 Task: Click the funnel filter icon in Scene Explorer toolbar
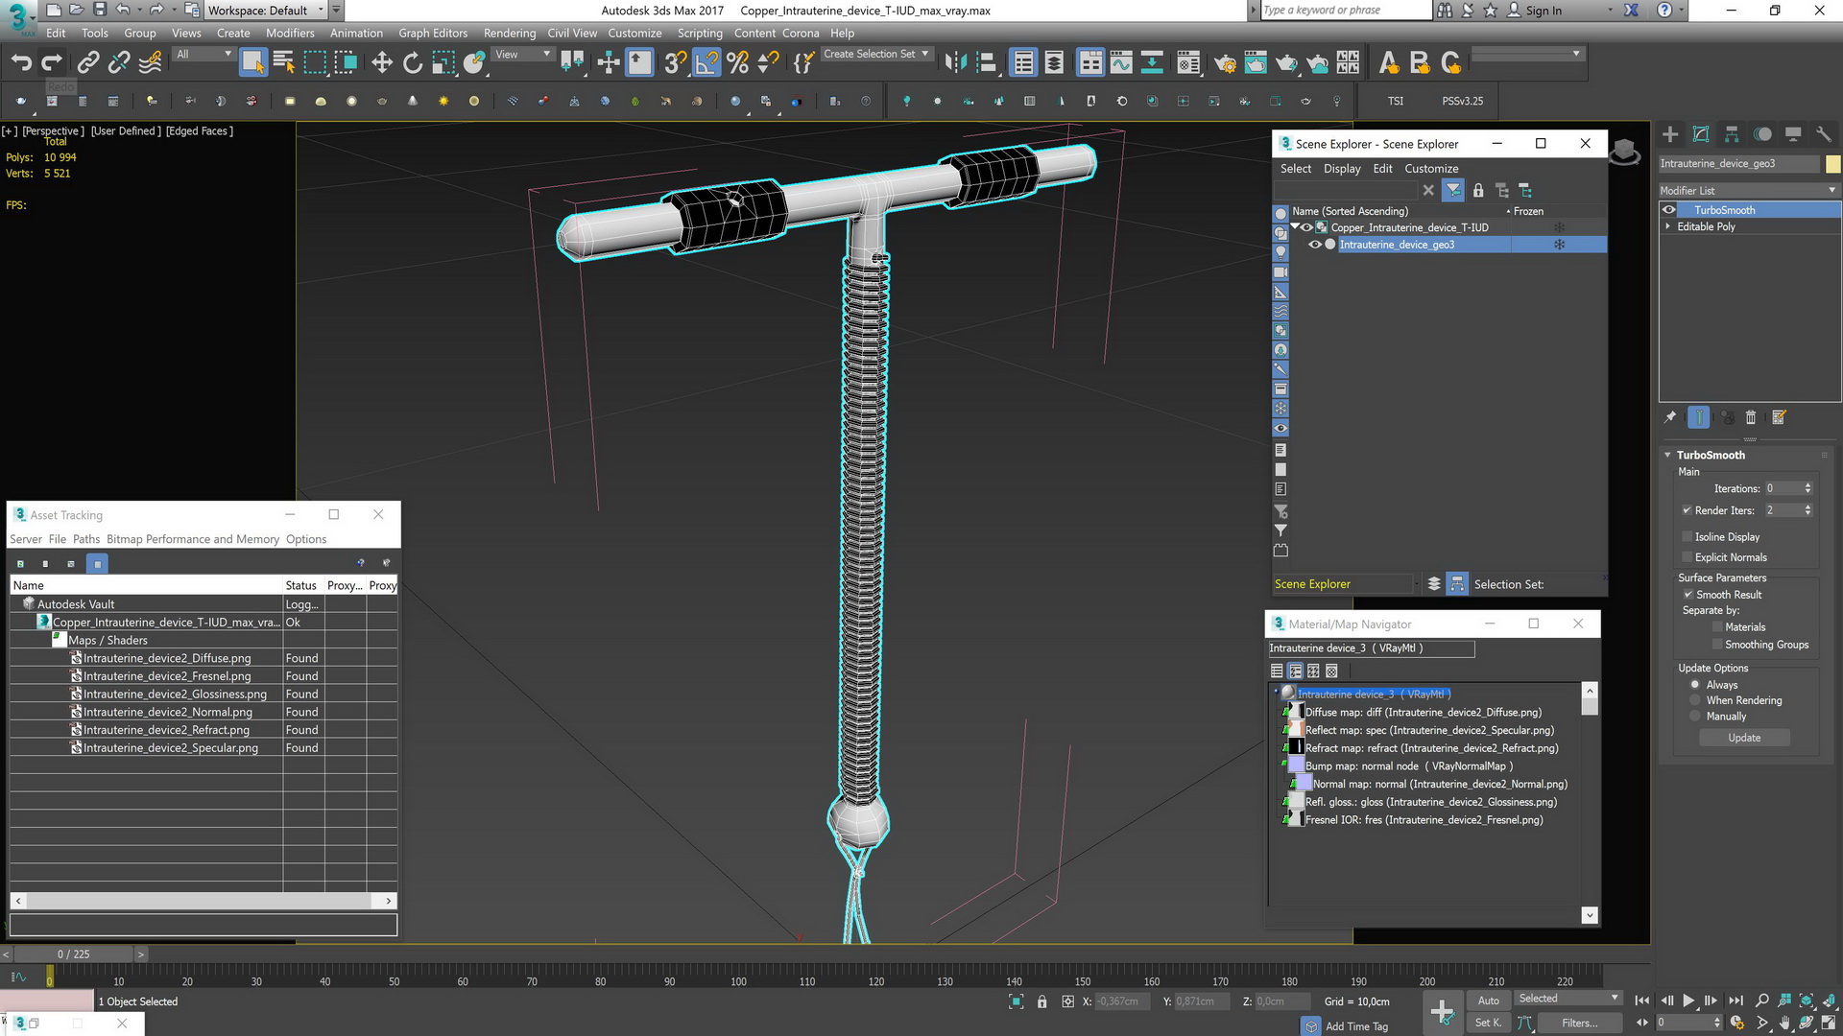tap(1453, 190)
